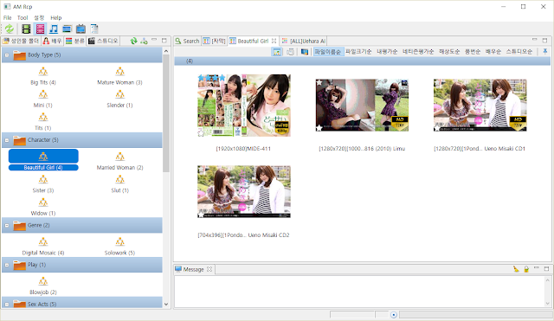The height and width of the screenshot is (321, 554).
Task: Switch to the Search tab
Action: (x=187, y=41)
